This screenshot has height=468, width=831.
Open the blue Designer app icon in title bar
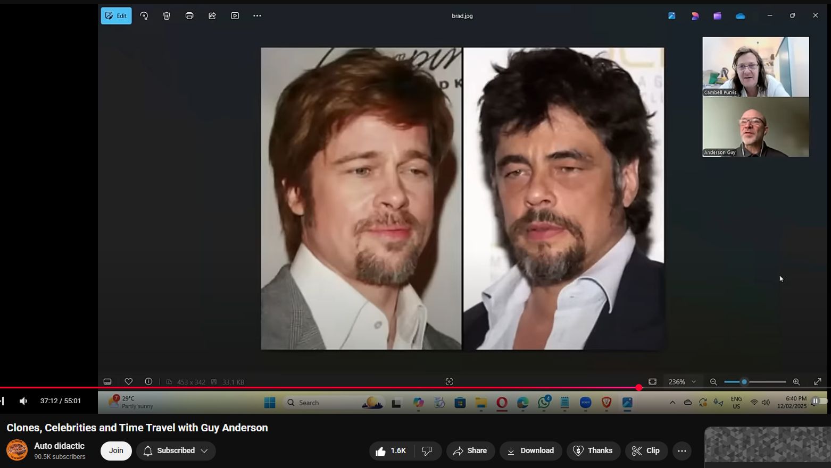click(672, 16)
